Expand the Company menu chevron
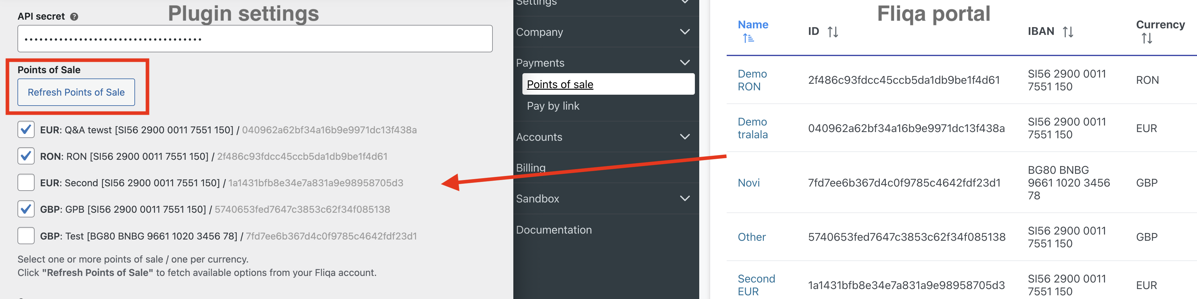This screenshot has height=299, width=1197. (x=684, y=31)
